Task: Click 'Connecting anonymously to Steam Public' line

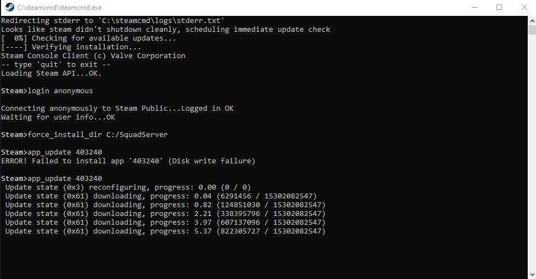Action: pyautogui.click(x=117, y=108)
